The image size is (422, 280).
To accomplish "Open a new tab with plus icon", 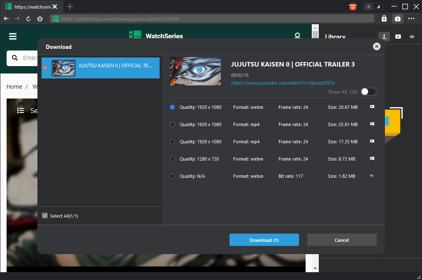I will coord(70,7).
